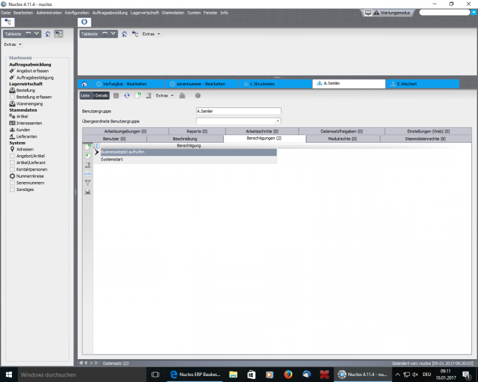The image size is (478, 382).
Task: Add new Berechtigung row in subform
Action: tap(88, 147)
